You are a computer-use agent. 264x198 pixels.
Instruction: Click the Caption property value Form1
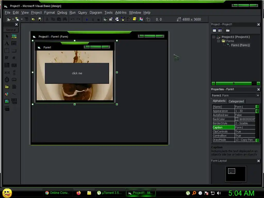tap(245, 127)
